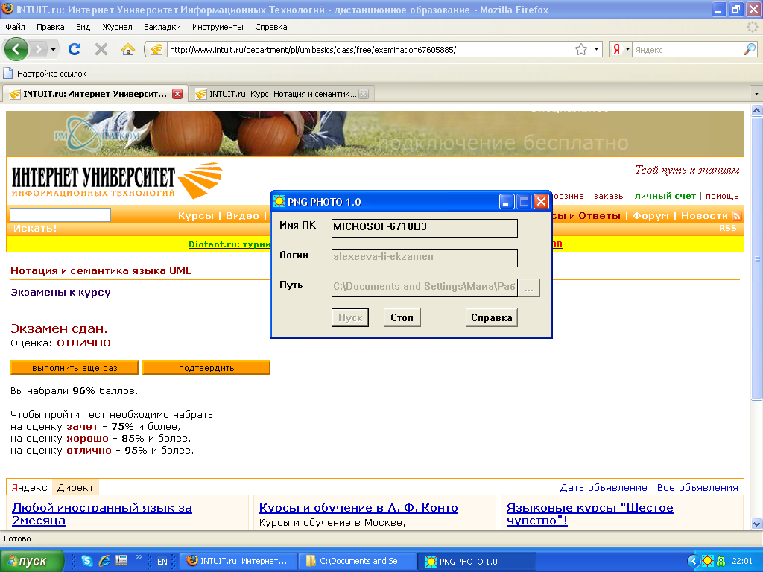Open the Diofant.ru турнир link
Image resolution: width=763 pixels, height=572 pixels.
tap(229, 244)
